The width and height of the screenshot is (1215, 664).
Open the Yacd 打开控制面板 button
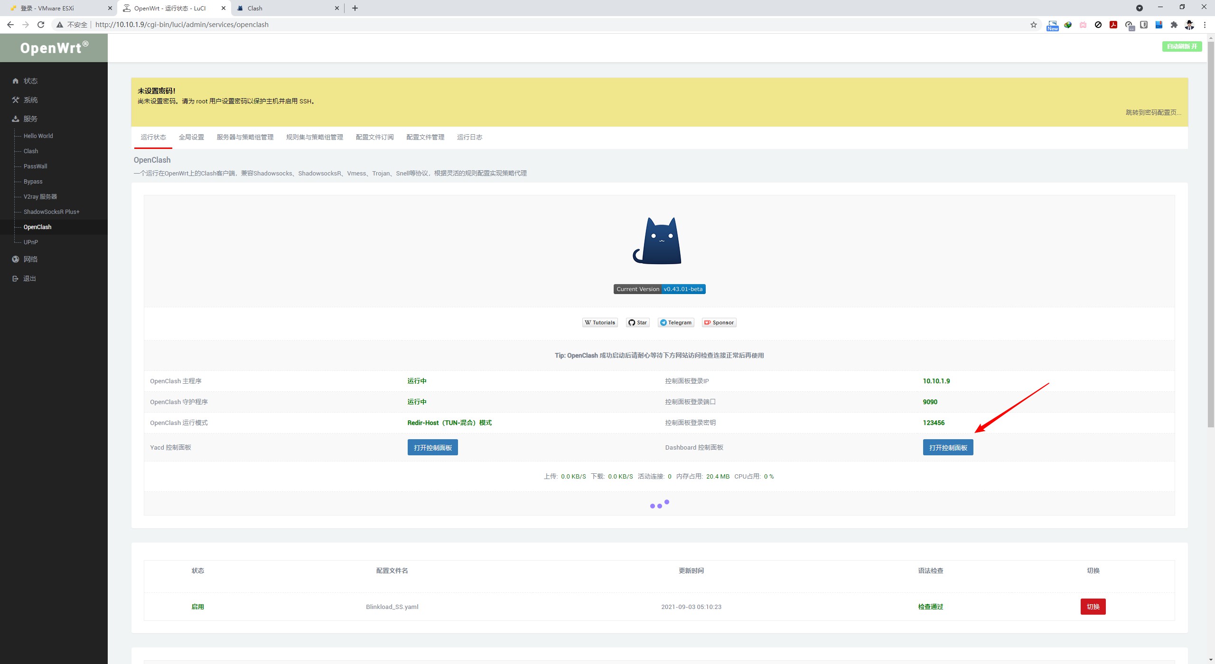(x=432, y=448)
